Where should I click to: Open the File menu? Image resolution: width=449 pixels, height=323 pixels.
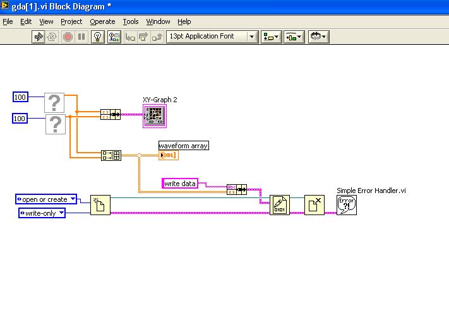click(8, 21)
